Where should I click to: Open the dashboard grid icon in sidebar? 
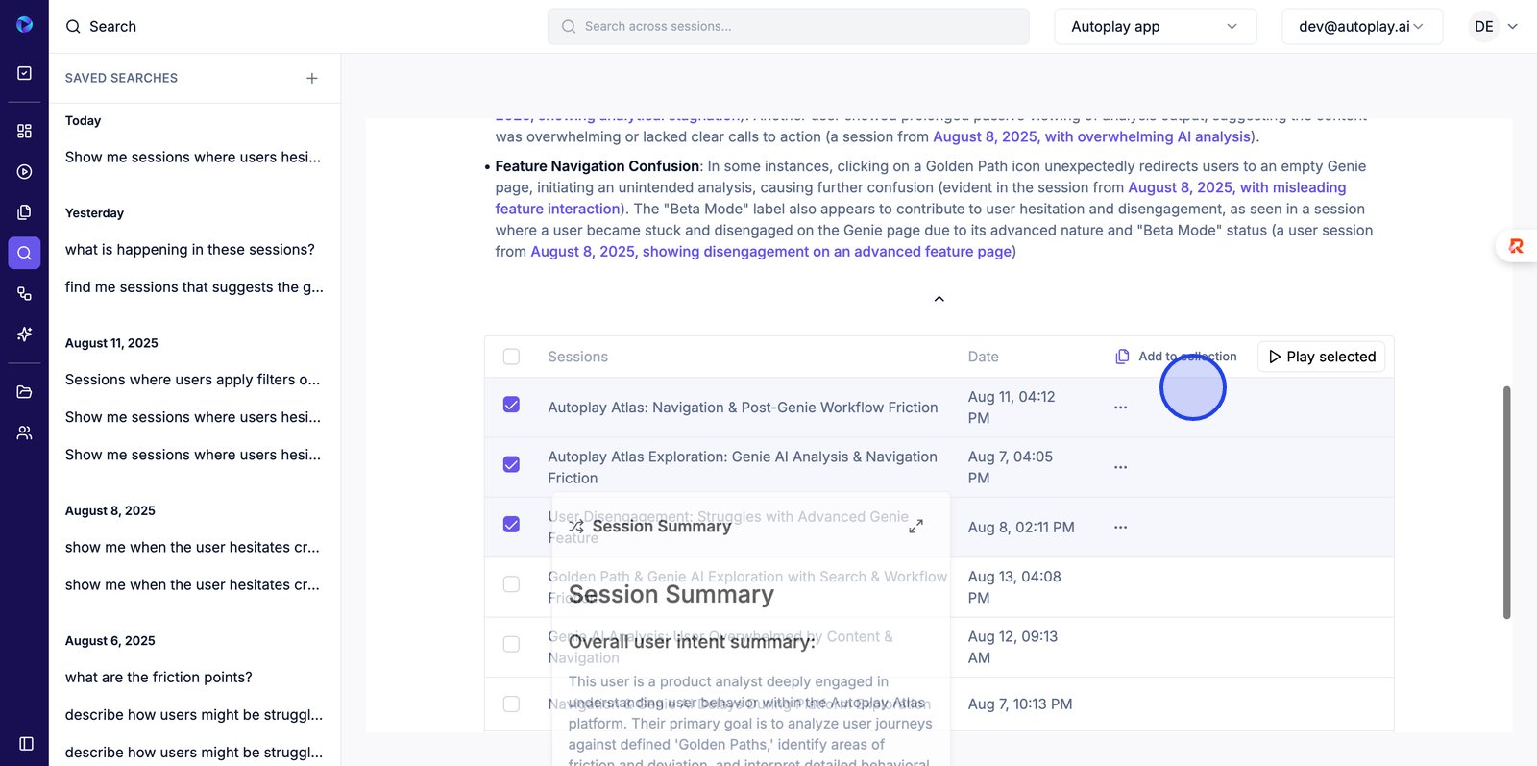[25, 131]
